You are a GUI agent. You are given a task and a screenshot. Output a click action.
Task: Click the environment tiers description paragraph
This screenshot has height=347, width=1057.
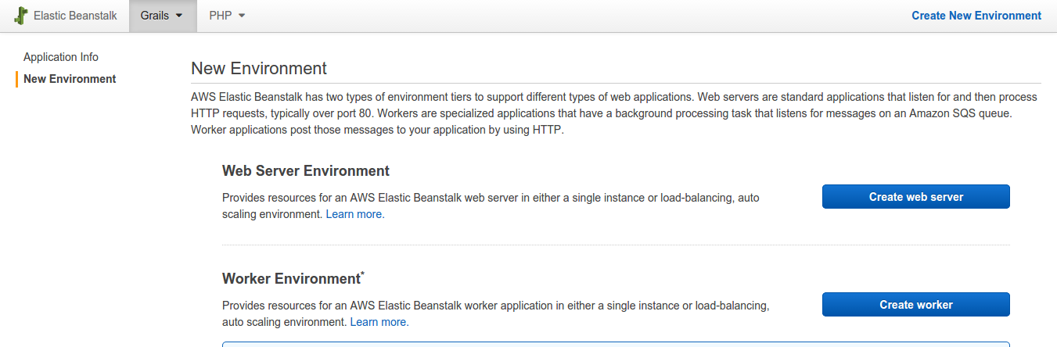[614, 113]
